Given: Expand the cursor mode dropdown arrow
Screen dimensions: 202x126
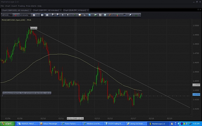Looking at the screenshot, I should (71, 15).
